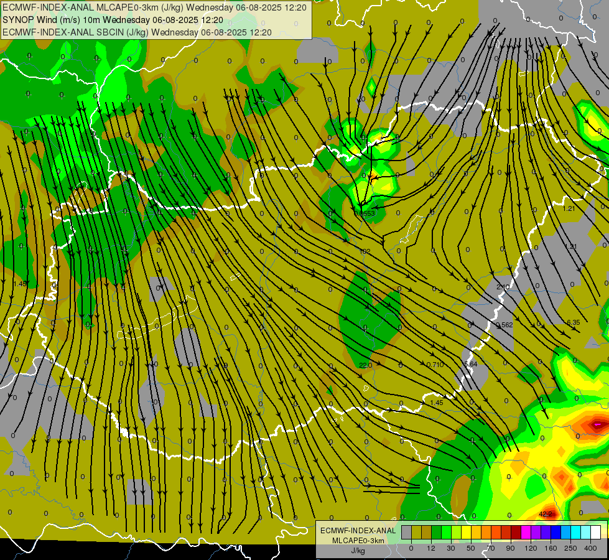
Task: Click the legend scale value 90
Action: (510, 548)
